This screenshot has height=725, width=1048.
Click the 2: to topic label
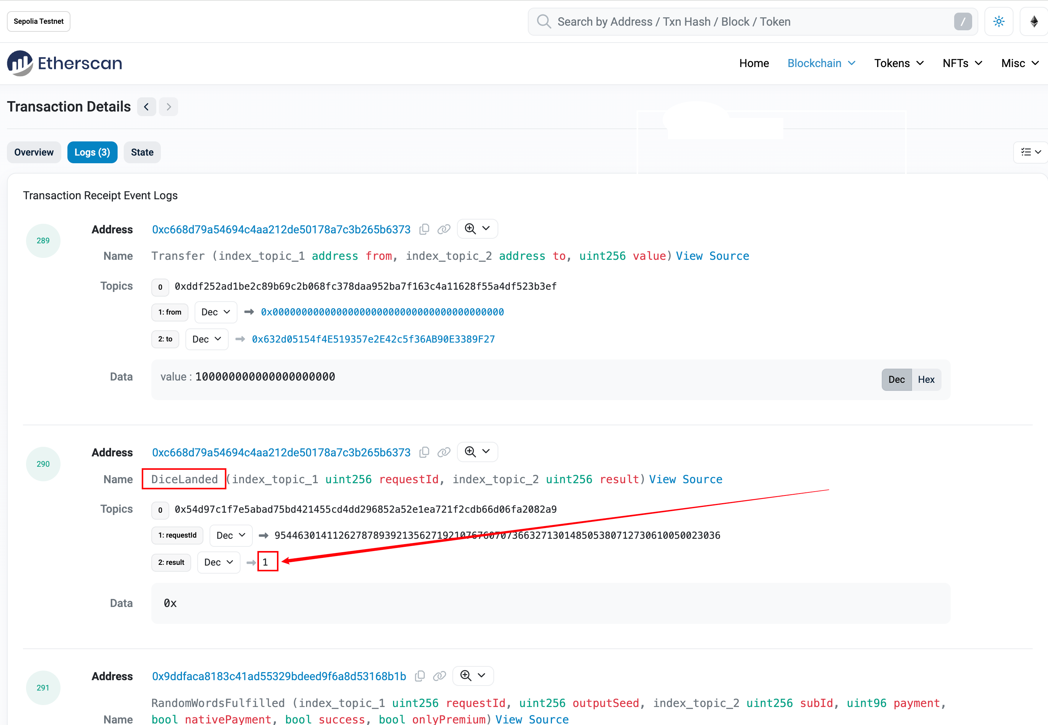(x=165, y=340)
